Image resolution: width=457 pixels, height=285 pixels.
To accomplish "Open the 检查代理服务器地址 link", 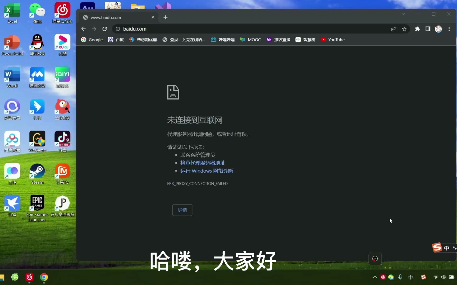I will click(202, 163).
